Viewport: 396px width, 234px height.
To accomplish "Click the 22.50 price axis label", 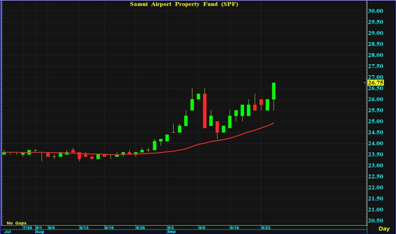I will coord(376,177).
